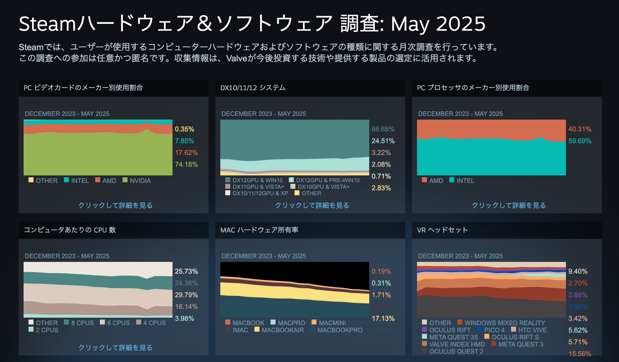Click the PICO 4 blue legend swatch

[479, 329]
